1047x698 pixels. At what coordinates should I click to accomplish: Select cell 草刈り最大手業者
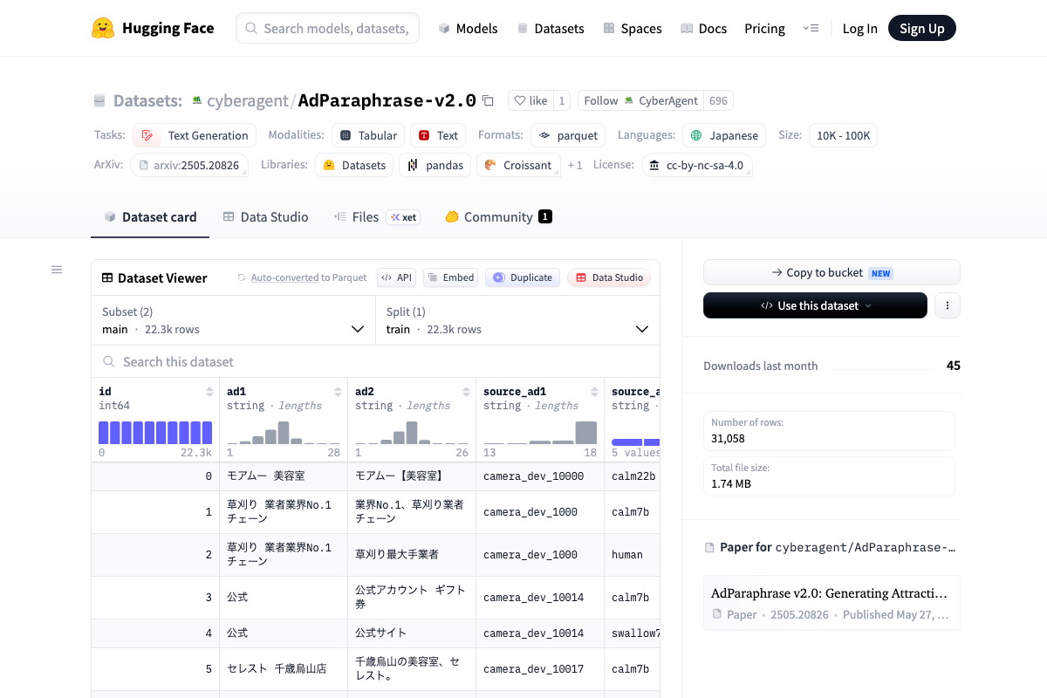[412, 555]
